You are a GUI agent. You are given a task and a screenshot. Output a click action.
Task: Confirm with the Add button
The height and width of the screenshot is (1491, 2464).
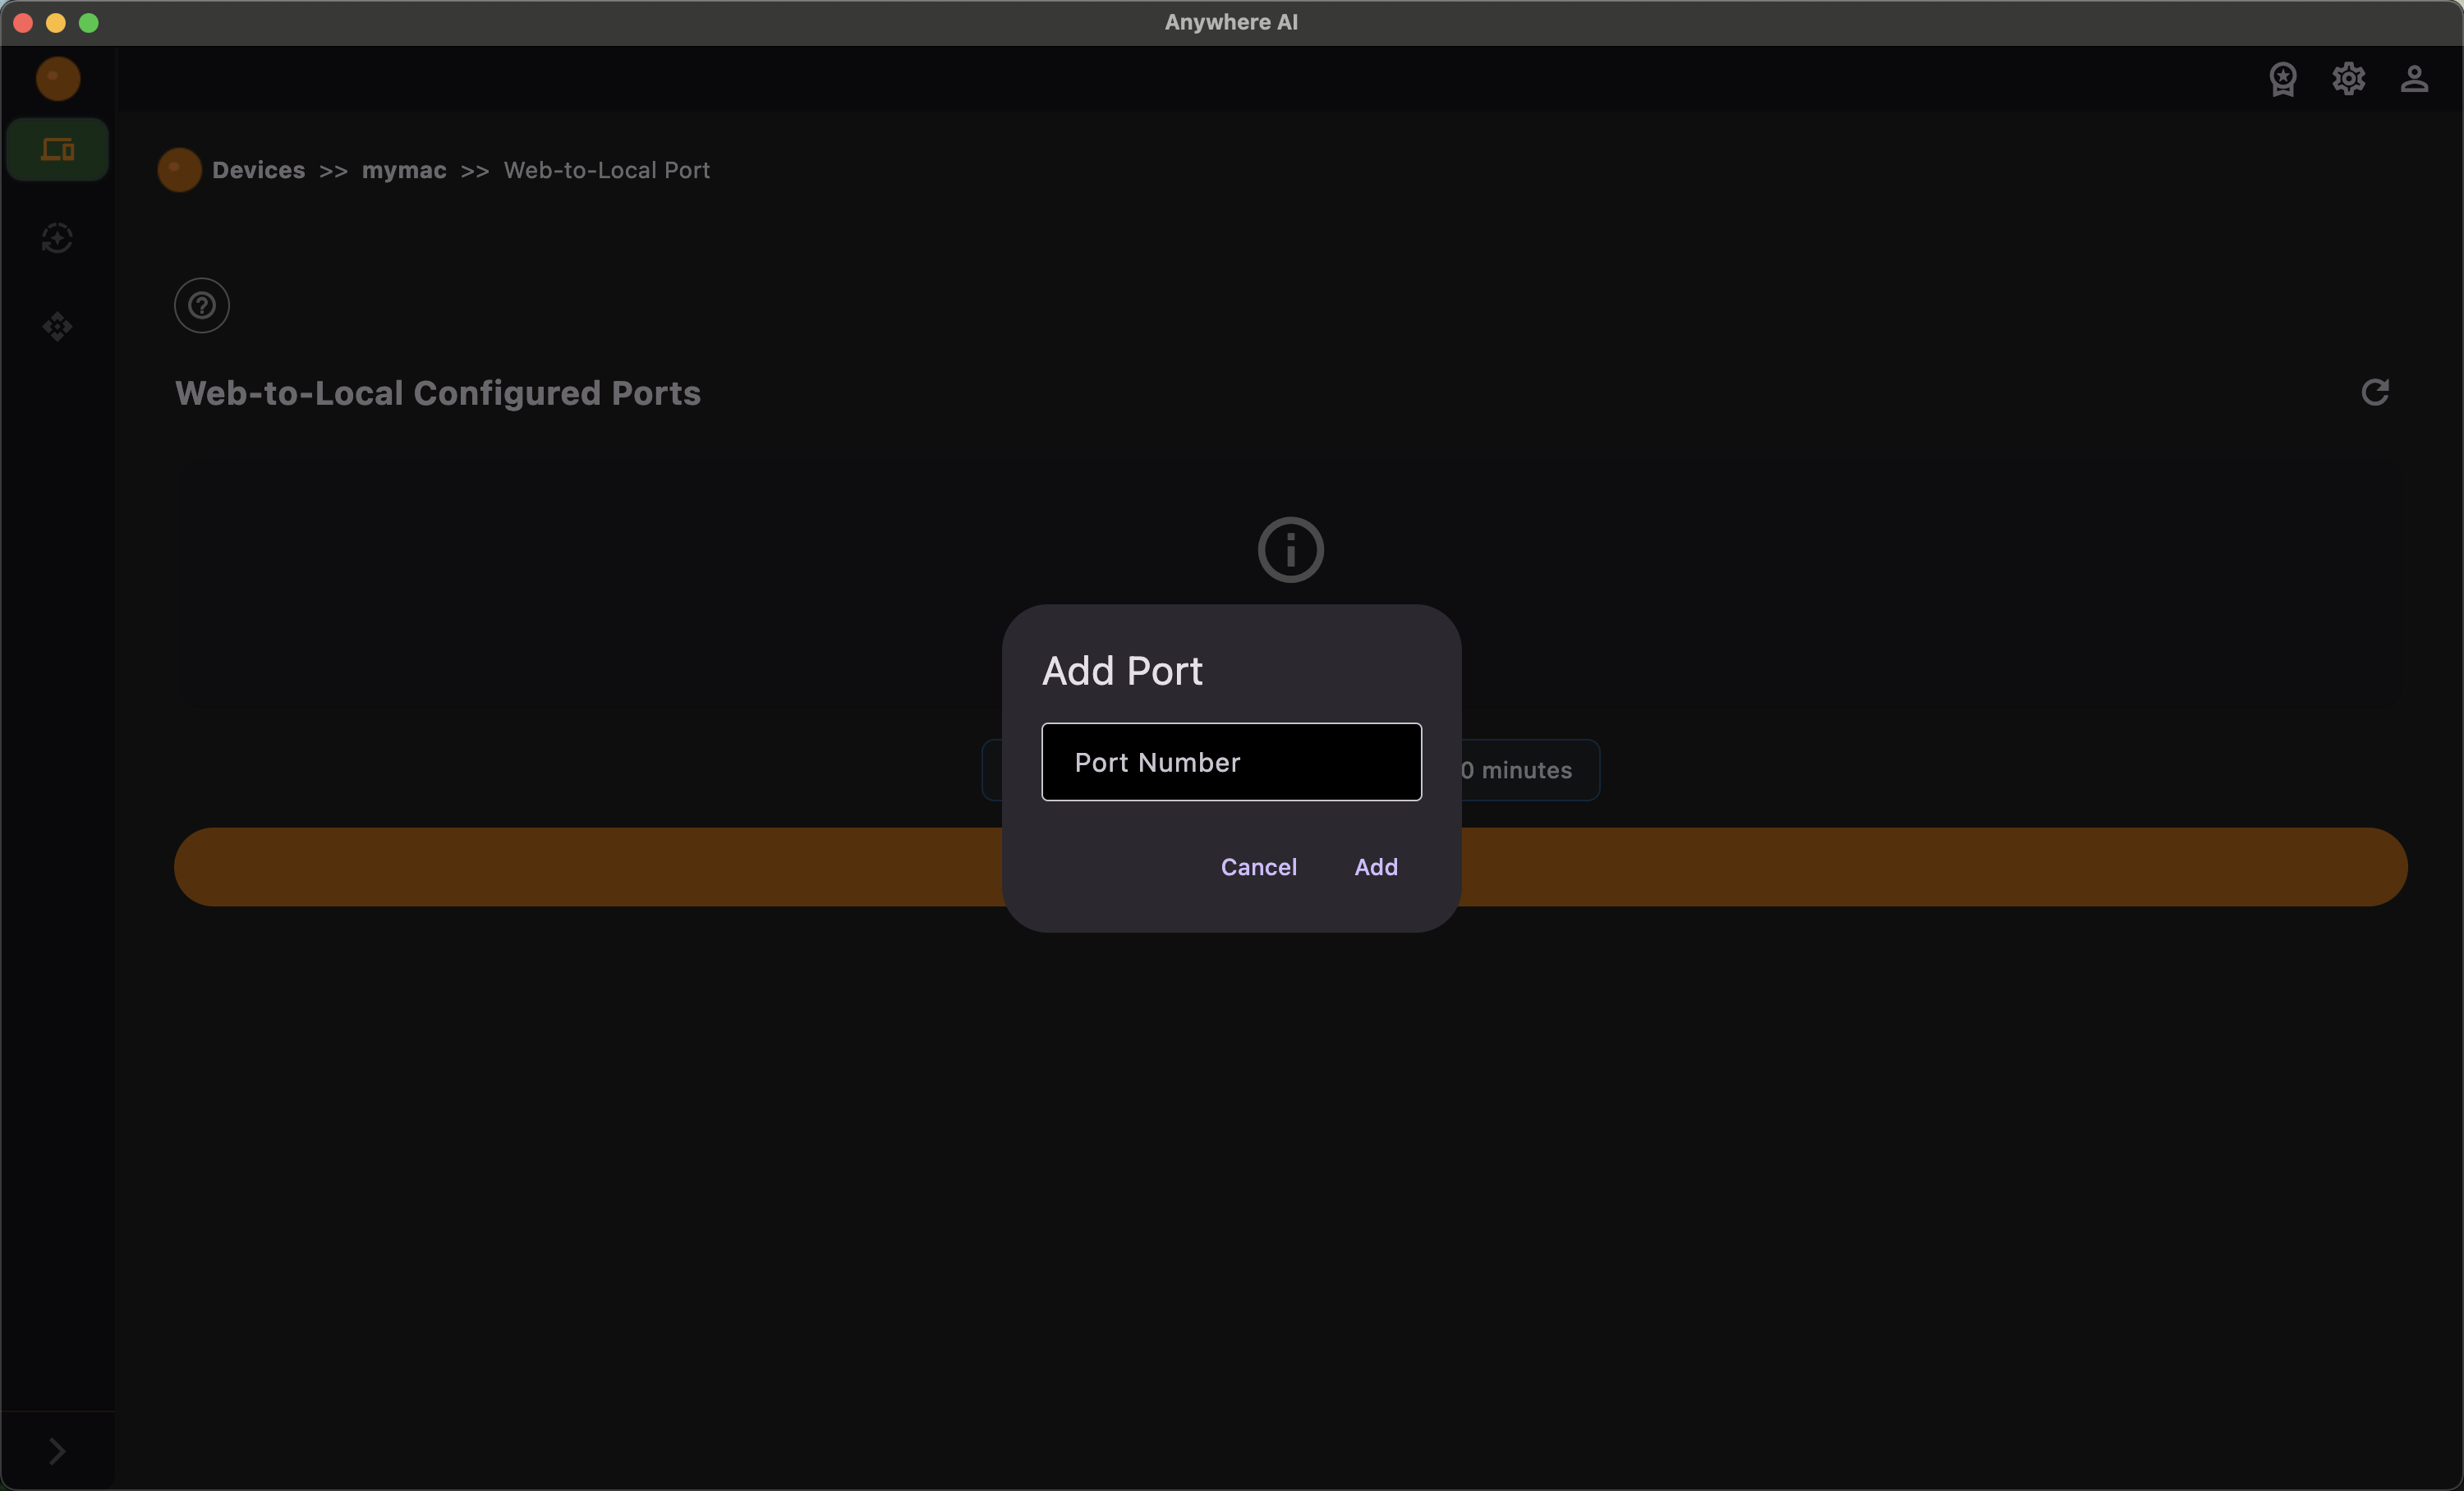click(x=1376, y=866)
